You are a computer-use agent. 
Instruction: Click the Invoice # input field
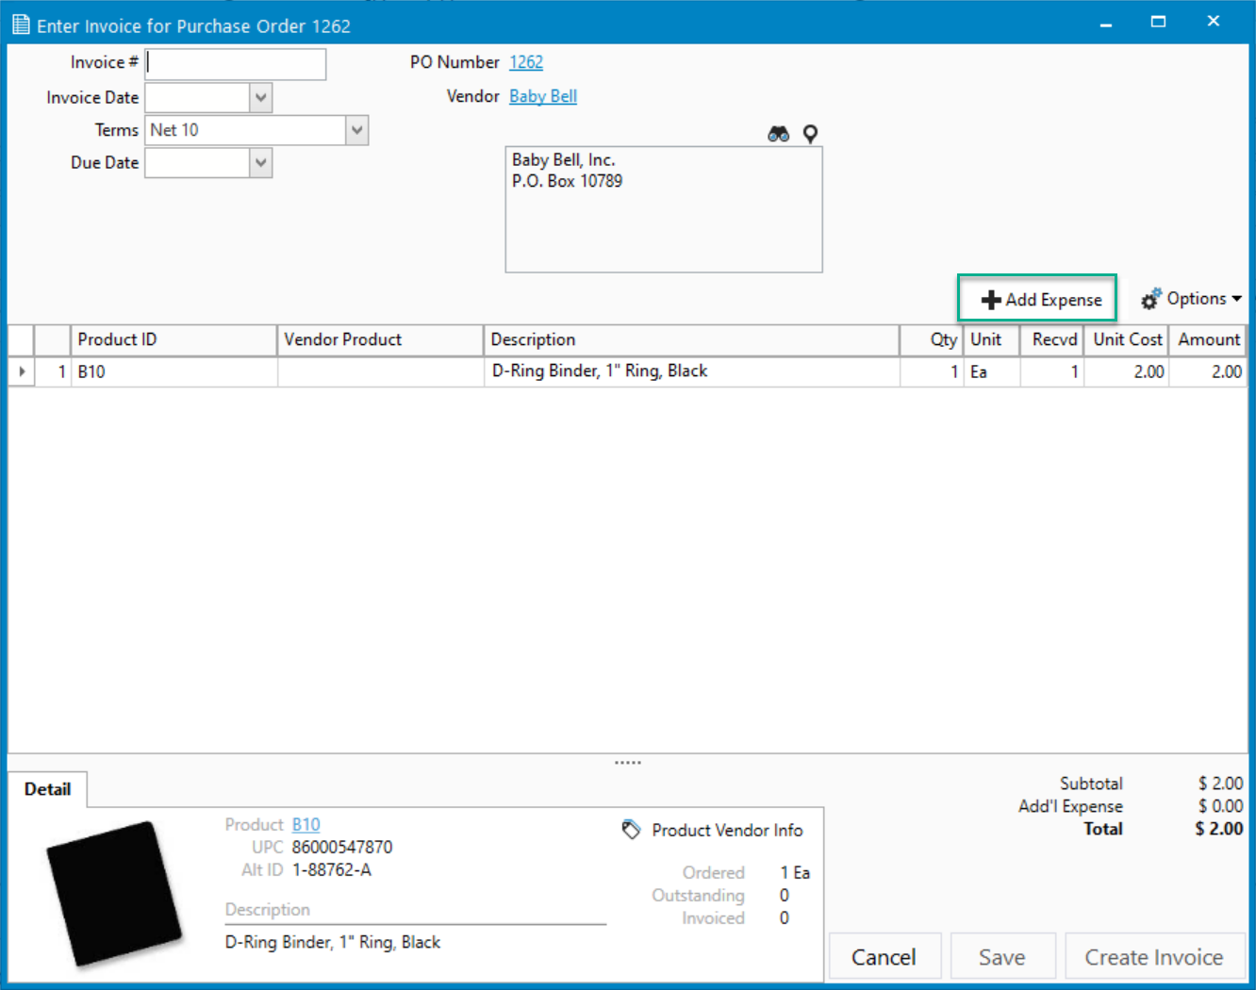pos(236,63)
